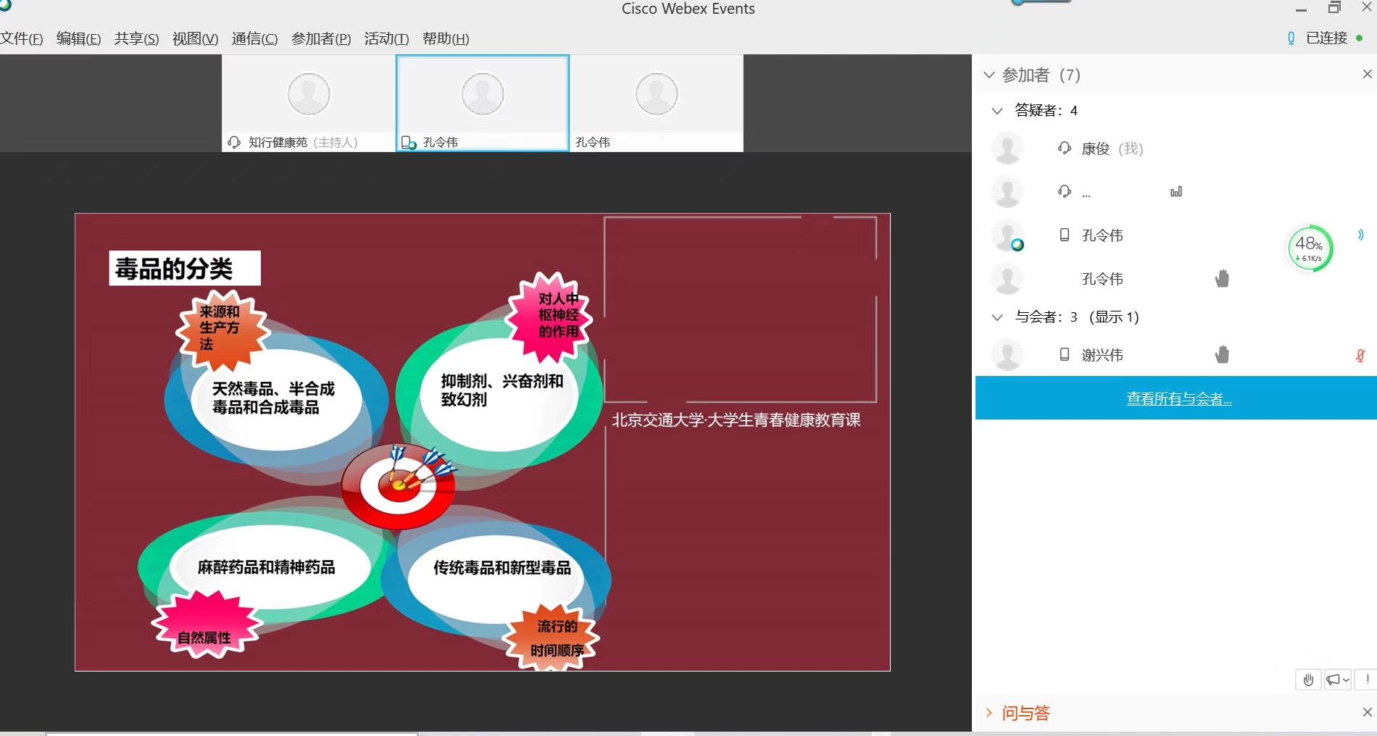Image resolution: width=1377 pixels, height=736 pixels.
Task: Click the red muted microphone icon for 谢兴伟
Action: pyautogui.click(x=1360, y=355)
